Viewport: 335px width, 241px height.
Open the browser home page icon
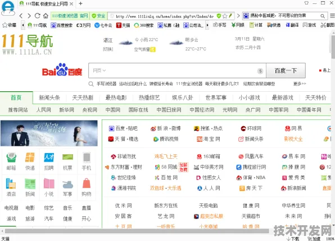[x=46, y=16]
